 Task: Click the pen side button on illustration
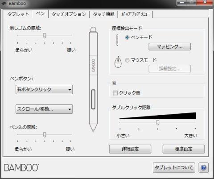(x=93, y=99)
